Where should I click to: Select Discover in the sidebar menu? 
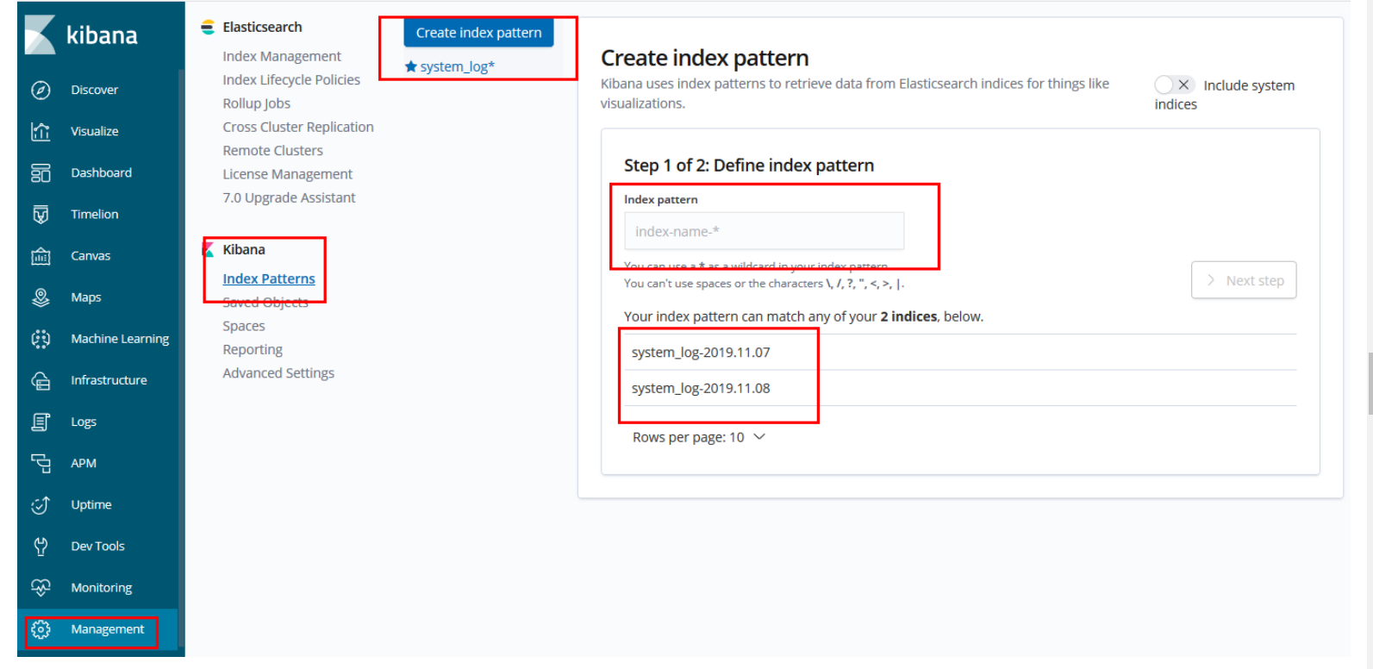click(95, 90)
